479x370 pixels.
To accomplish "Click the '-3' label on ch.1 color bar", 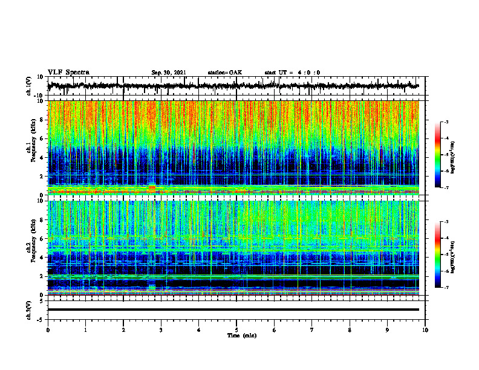I will tap(446, 122).
